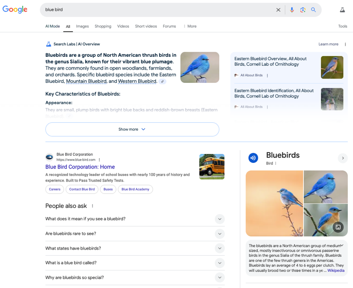Open Google Lens camera search icon
Screen dimensions: 353x288
point(303,10)
